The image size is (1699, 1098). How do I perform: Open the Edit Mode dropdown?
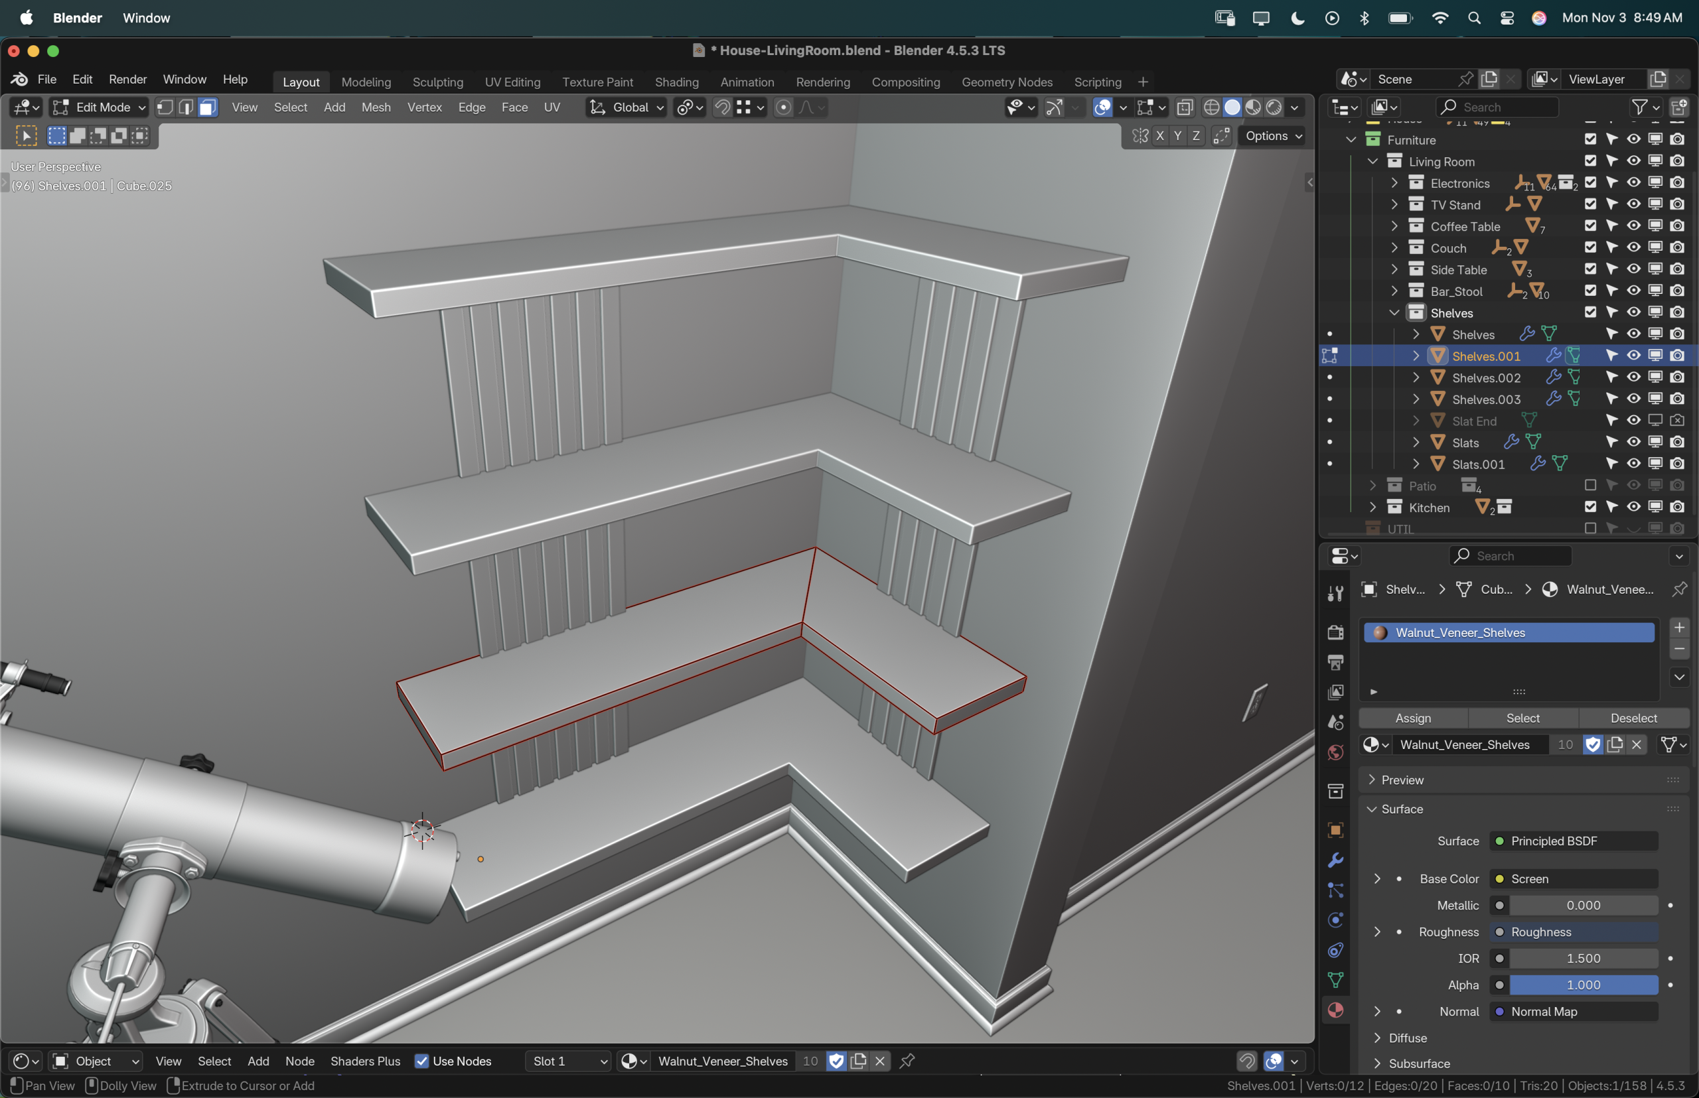[x=99, y=107]
